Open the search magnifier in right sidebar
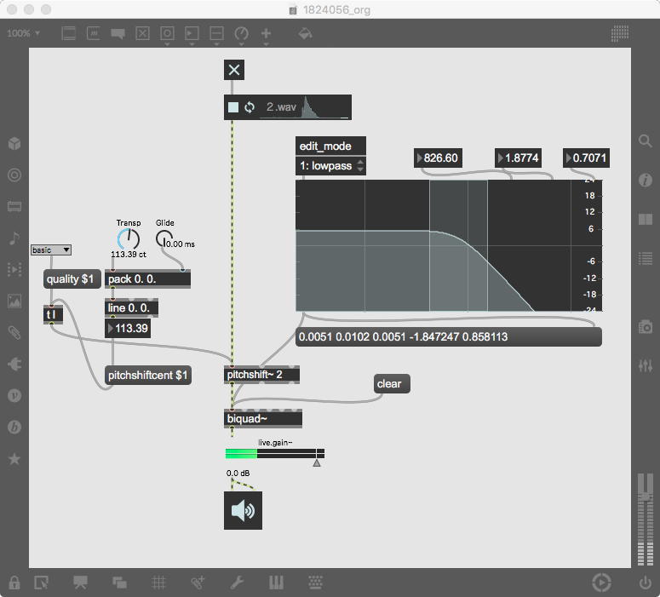Image resolution: width=660 pixels, height=597 pixels. point(645,141)
